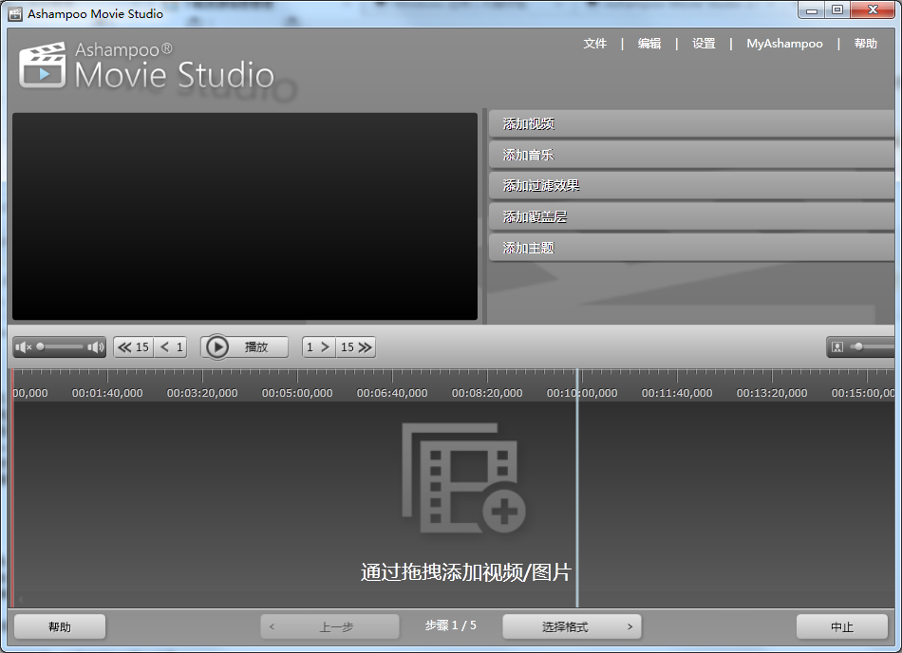Screen dimensions: 902x653
Task: Mute audio using the speaker icon
Action: pos(21,346)
